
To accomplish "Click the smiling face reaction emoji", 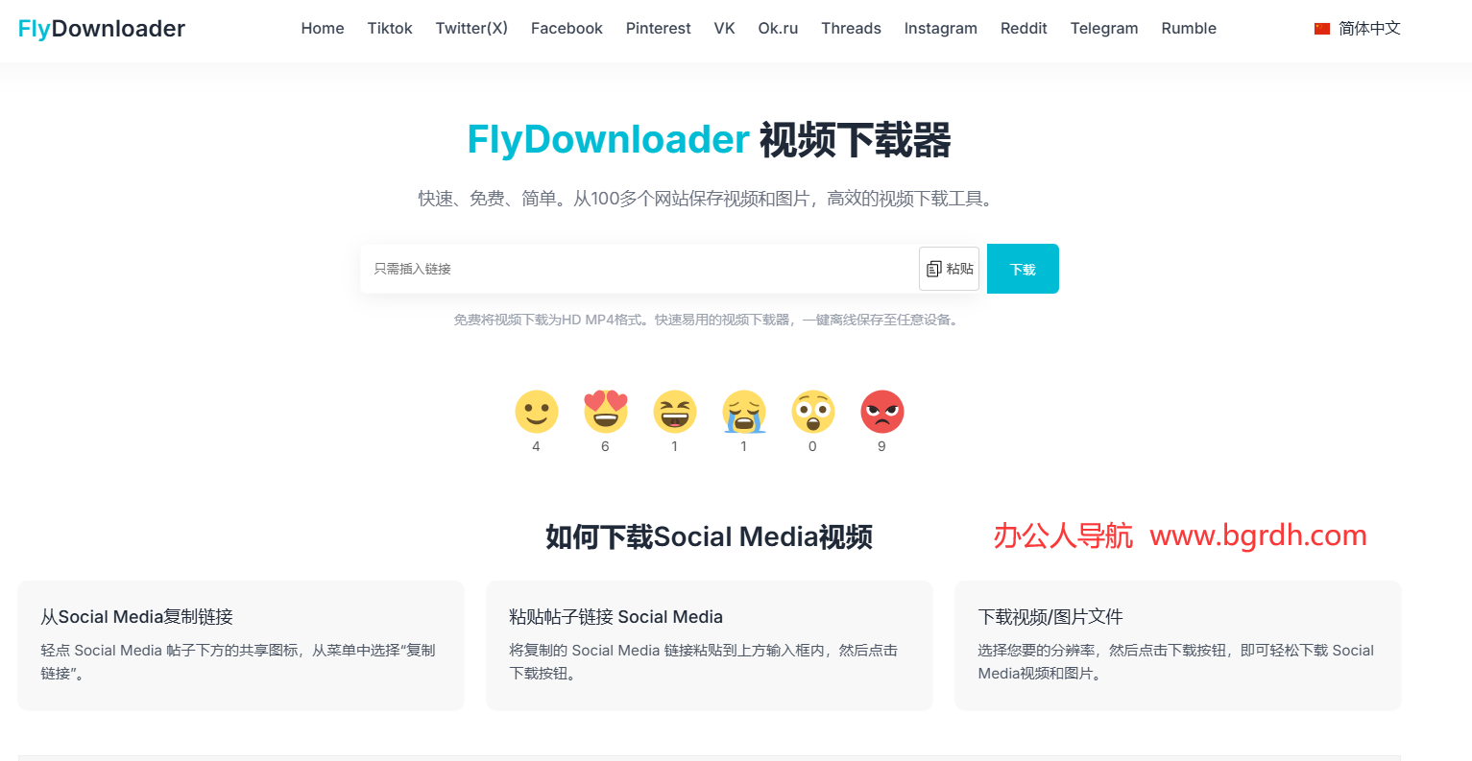I will pyautogui.click(x=536, y=411).
